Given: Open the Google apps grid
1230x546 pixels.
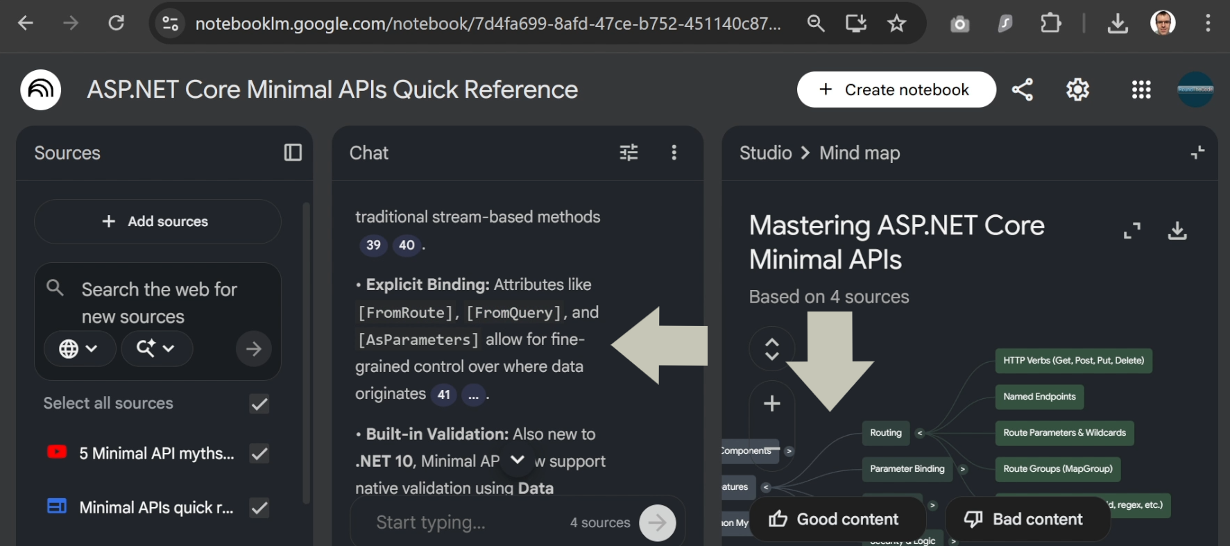Looking at the screenshot, I should click(1141, 89).
